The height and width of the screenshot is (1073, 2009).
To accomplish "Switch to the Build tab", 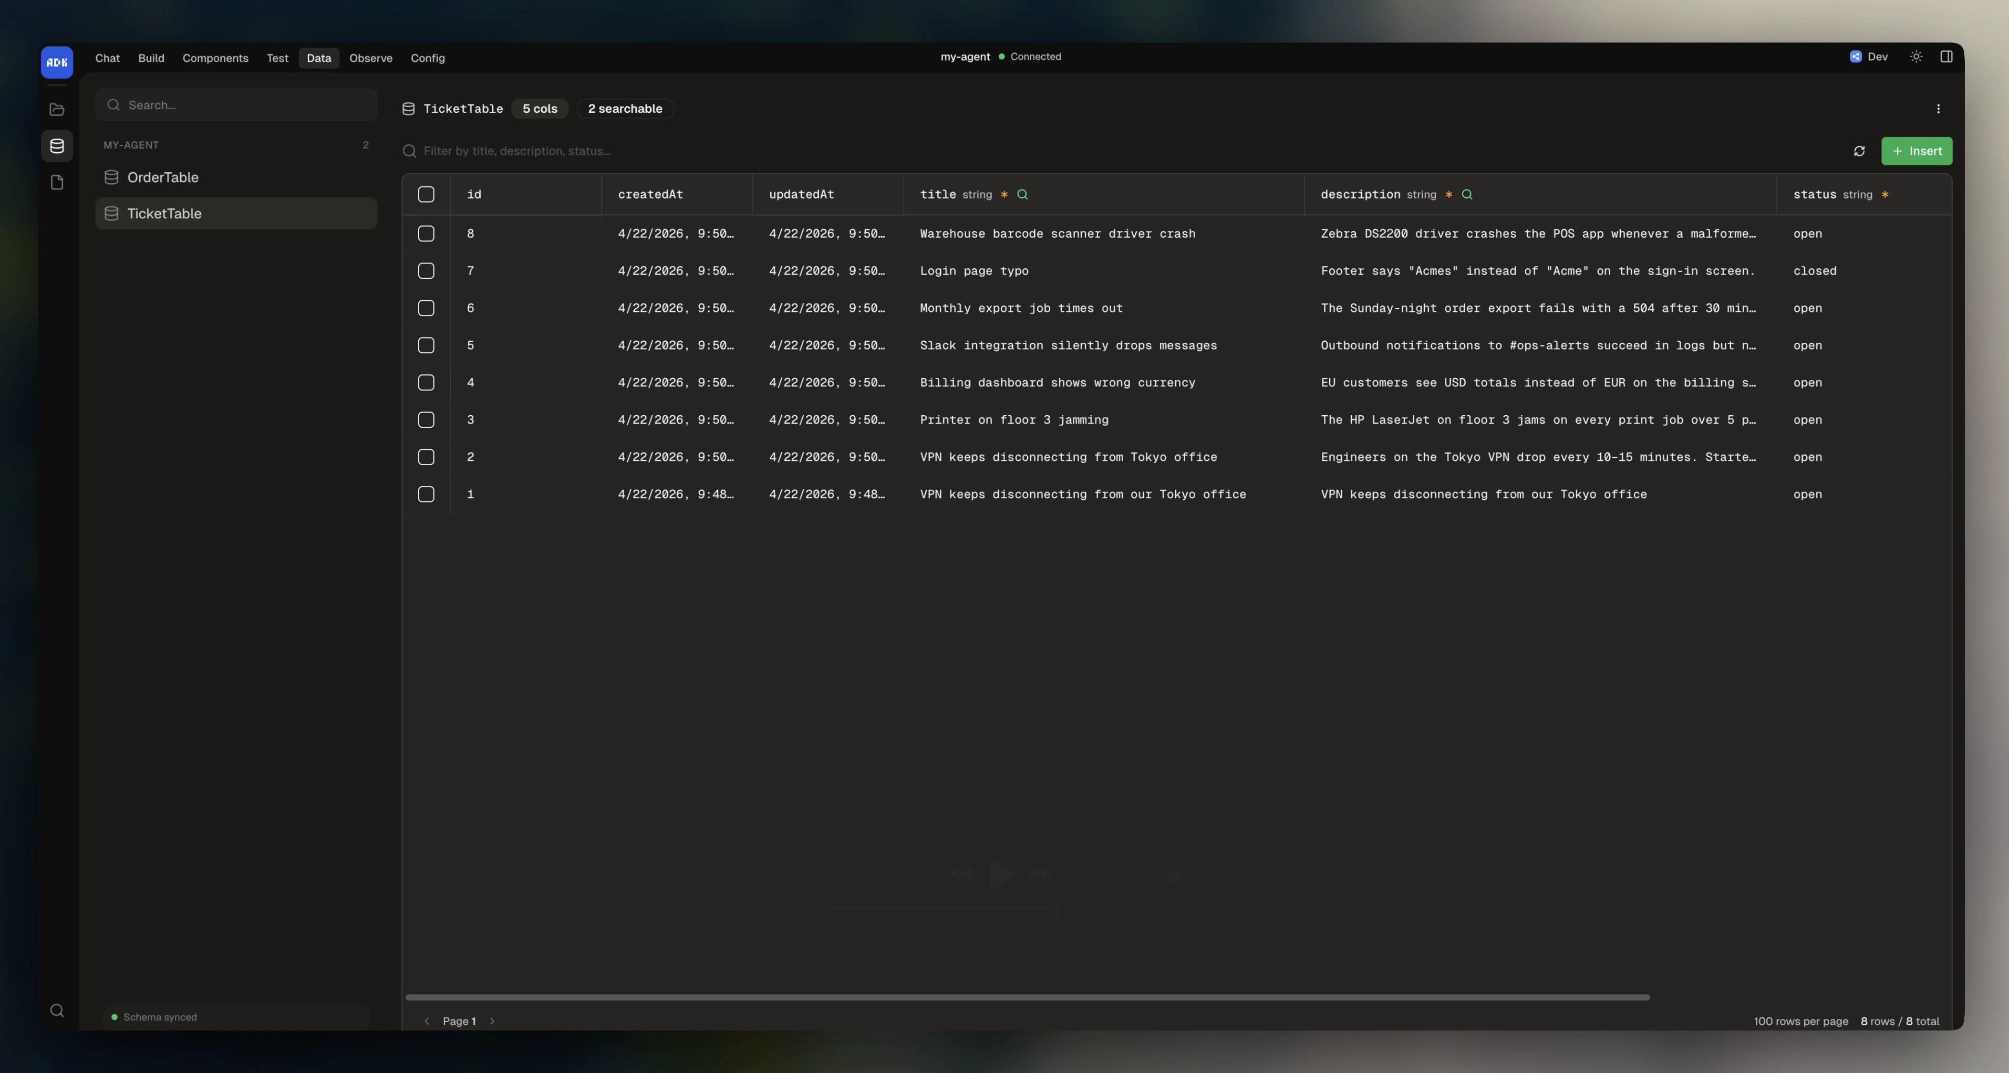I will (151, 58).
